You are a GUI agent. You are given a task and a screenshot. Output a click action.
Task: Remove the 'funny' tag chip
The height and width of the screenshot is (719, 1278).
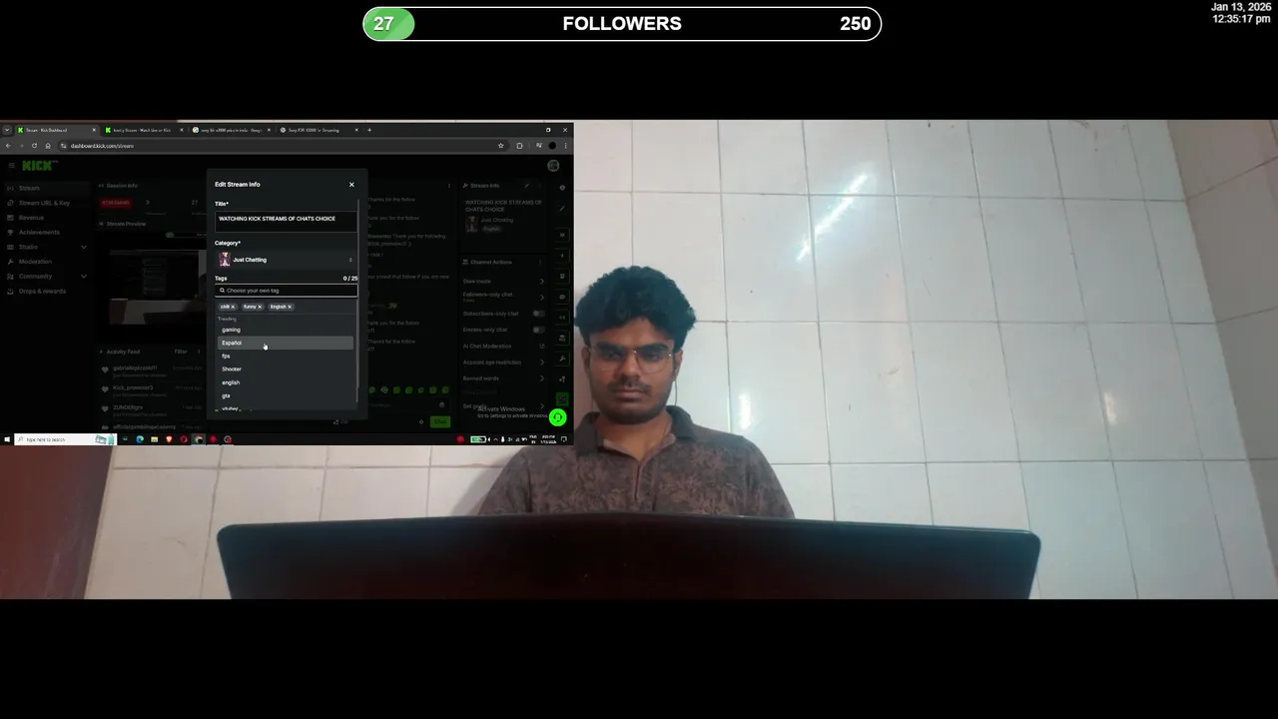click(x=260, y=307)
